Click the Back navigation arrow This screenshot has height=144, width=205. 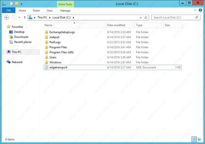click(7, 18)
